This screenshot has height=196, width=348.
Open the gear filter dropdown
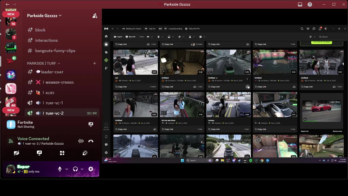202,37
